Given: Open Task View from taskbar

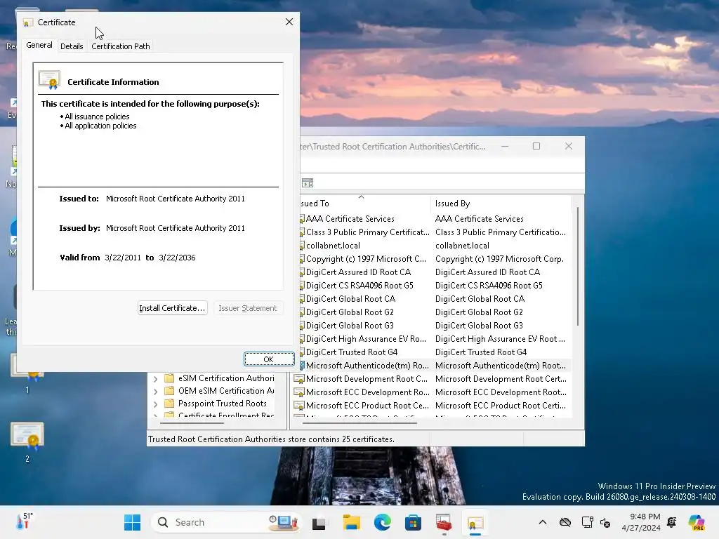Looking at the screenshot, I should (319, 522).
